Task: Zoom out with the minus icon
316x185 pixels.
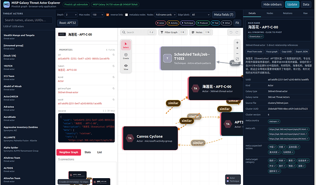Action: click(237, 53)
